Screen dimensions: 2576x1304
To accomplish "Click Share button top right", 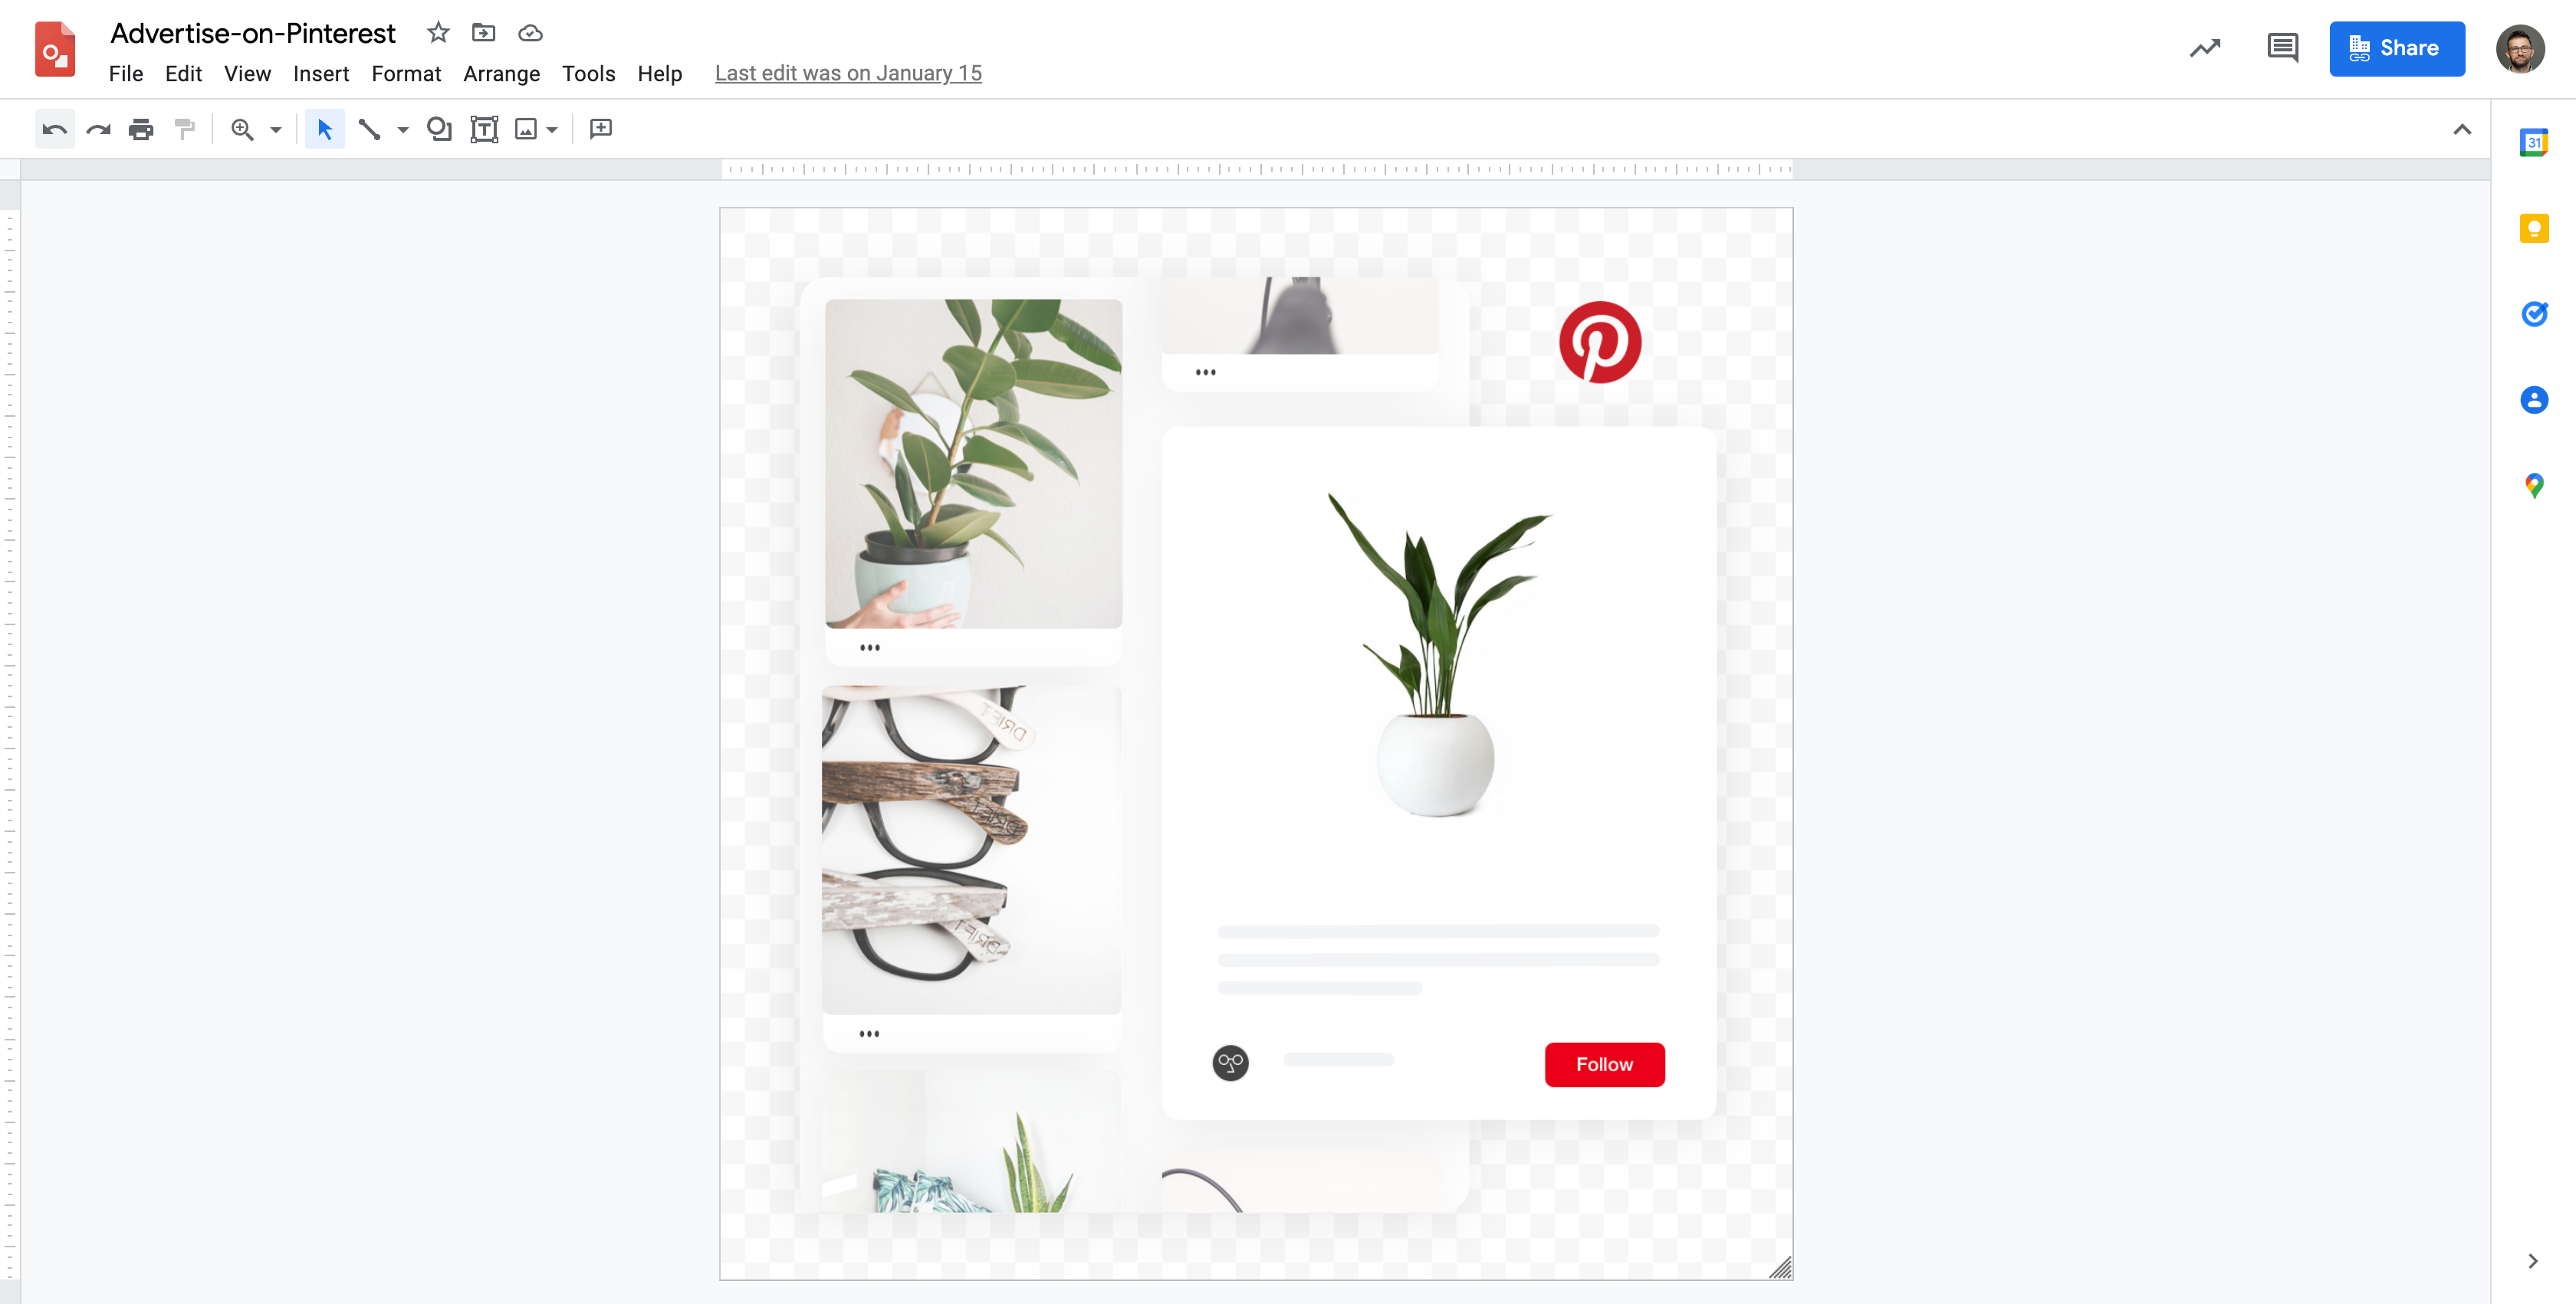I will point(2397,47).
